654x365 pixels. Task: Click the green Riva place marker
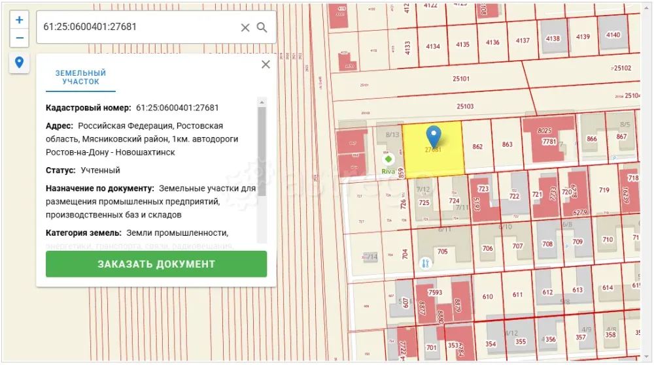tap(388, 159)
